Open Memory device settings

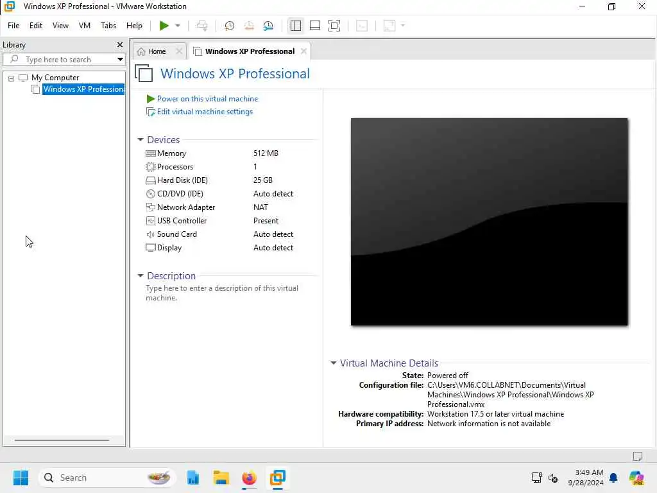pos(171,153)
